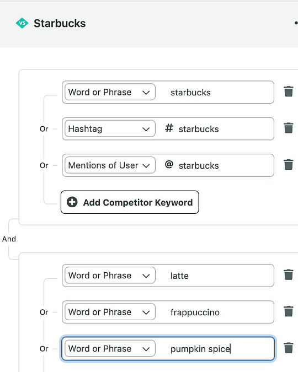Open the Word or Phrase dropdown for starbucks
298x372 pixels.
point(110,92)
